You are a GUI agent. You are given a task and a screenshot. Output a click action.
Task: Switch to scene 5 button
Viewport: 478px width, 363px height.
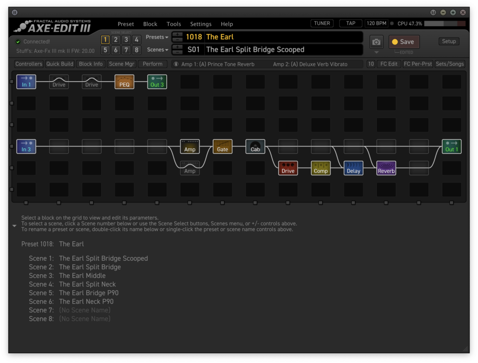point(105,50)
